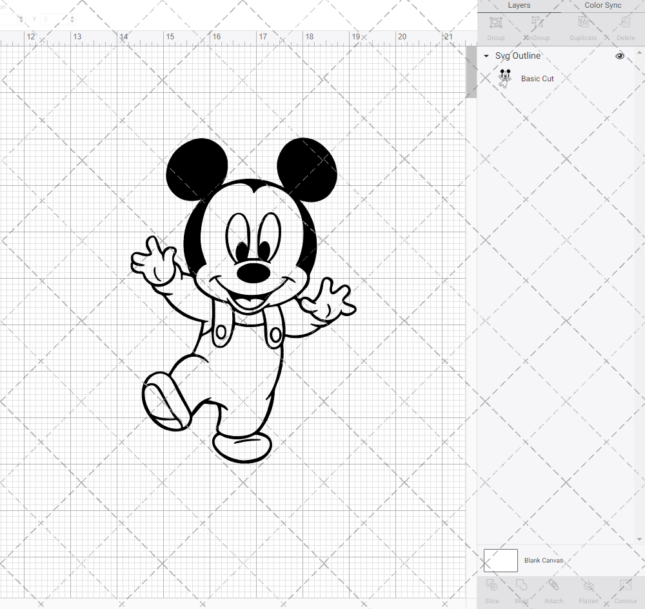The width and height of the screenshot is (645, 609).
Task: Click the Basic Cut Mickey thumbnail
Action: pos(505,78)
